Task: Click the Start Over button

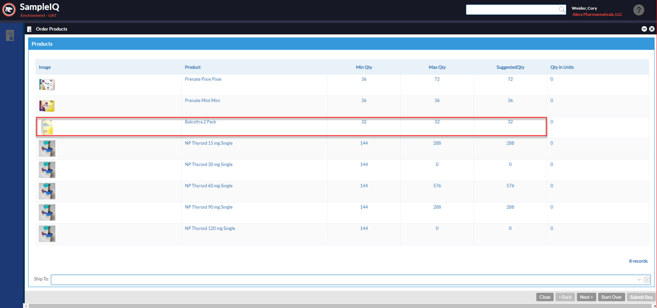Action: [611, 297]
